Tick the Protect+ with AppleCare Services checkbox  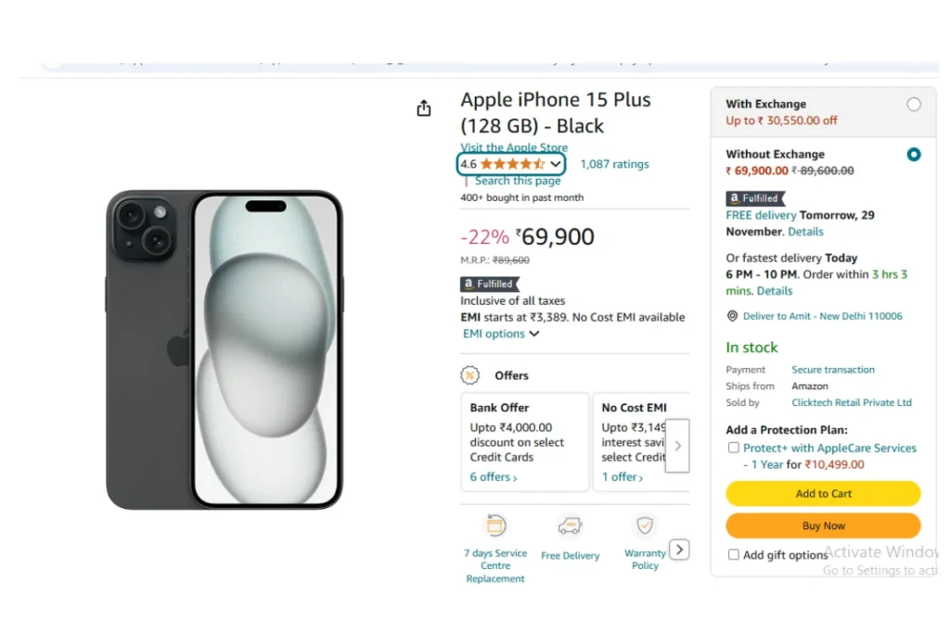pyautogui.click(x=733, y=448)
